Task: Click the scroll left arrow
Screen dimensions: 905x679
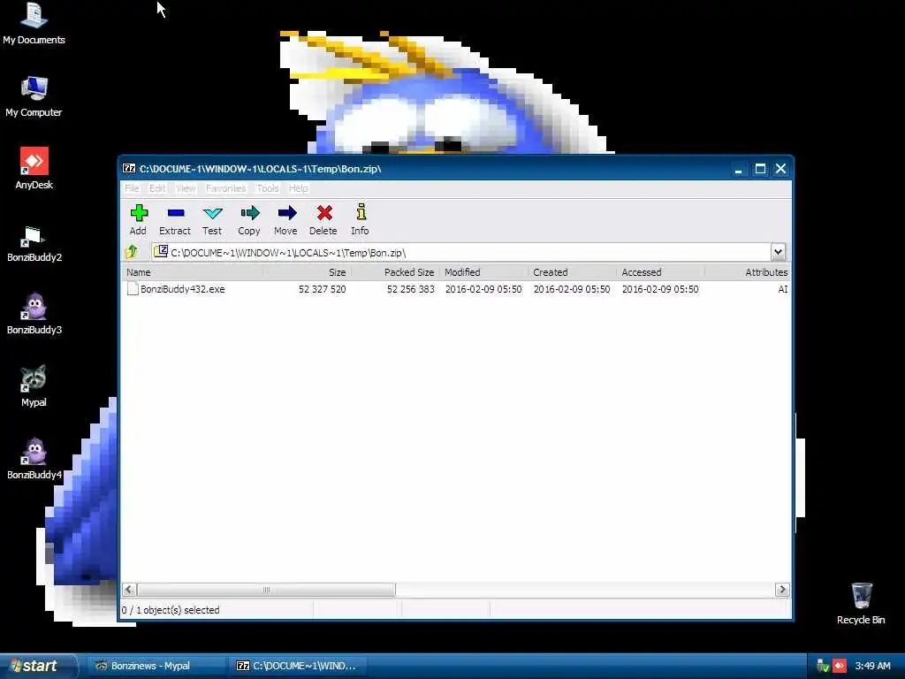Action: (129, 590)
